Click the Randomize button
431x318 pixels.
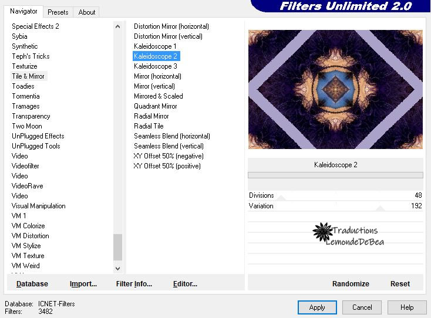(x=351, y=283)
